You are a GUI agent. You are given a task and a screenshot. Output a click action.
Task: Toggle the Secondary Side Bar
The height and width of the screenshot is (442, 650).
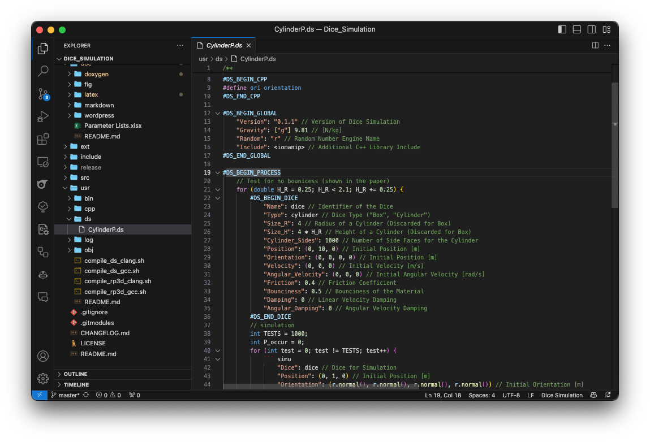[x=591, y=29]
